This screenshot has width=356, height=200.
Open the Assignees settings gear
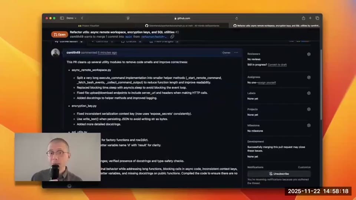309,77
